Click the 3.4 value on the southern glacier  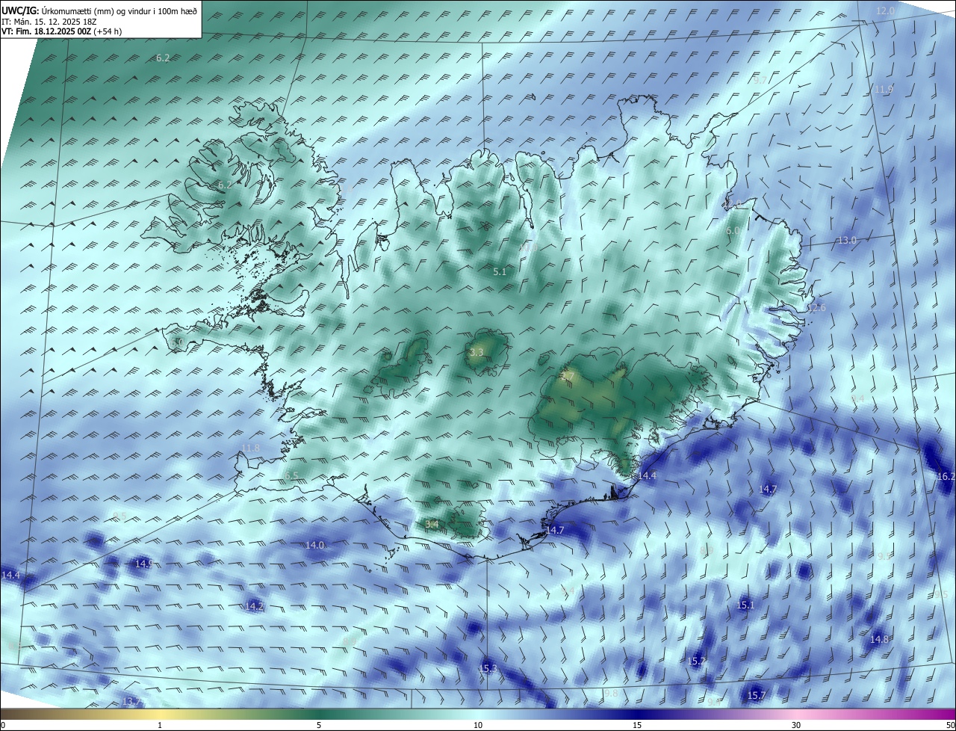click(x=431, y=524)
